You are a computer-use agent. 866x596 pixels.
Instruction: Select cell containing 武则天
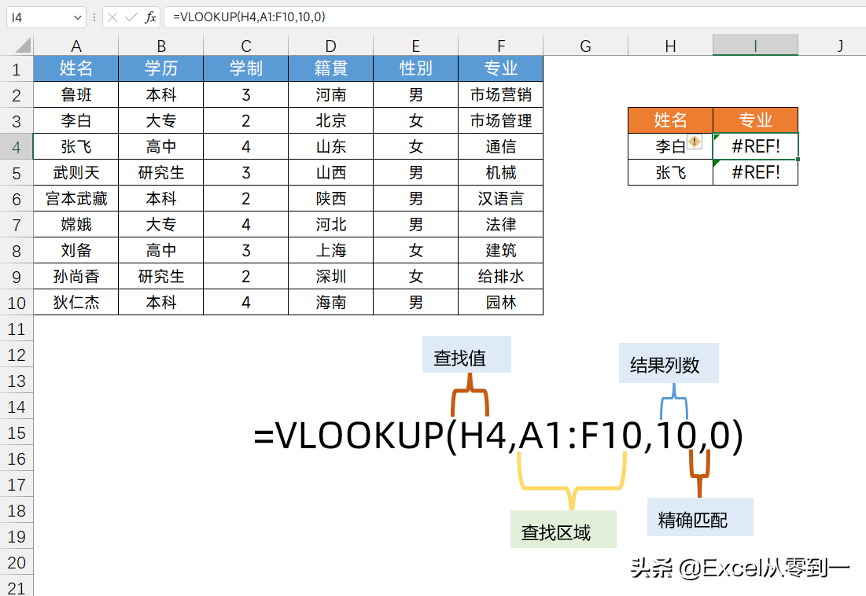(x=76, y=172)
